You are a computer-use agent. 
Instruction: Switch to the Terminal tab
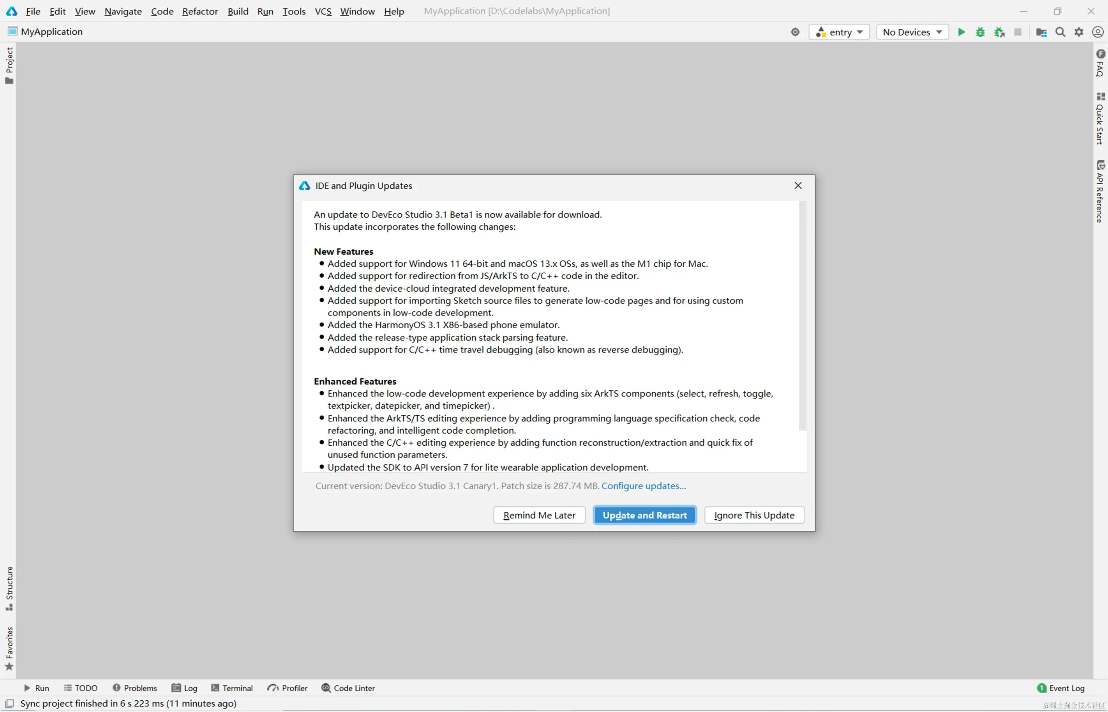coord(232,688)
